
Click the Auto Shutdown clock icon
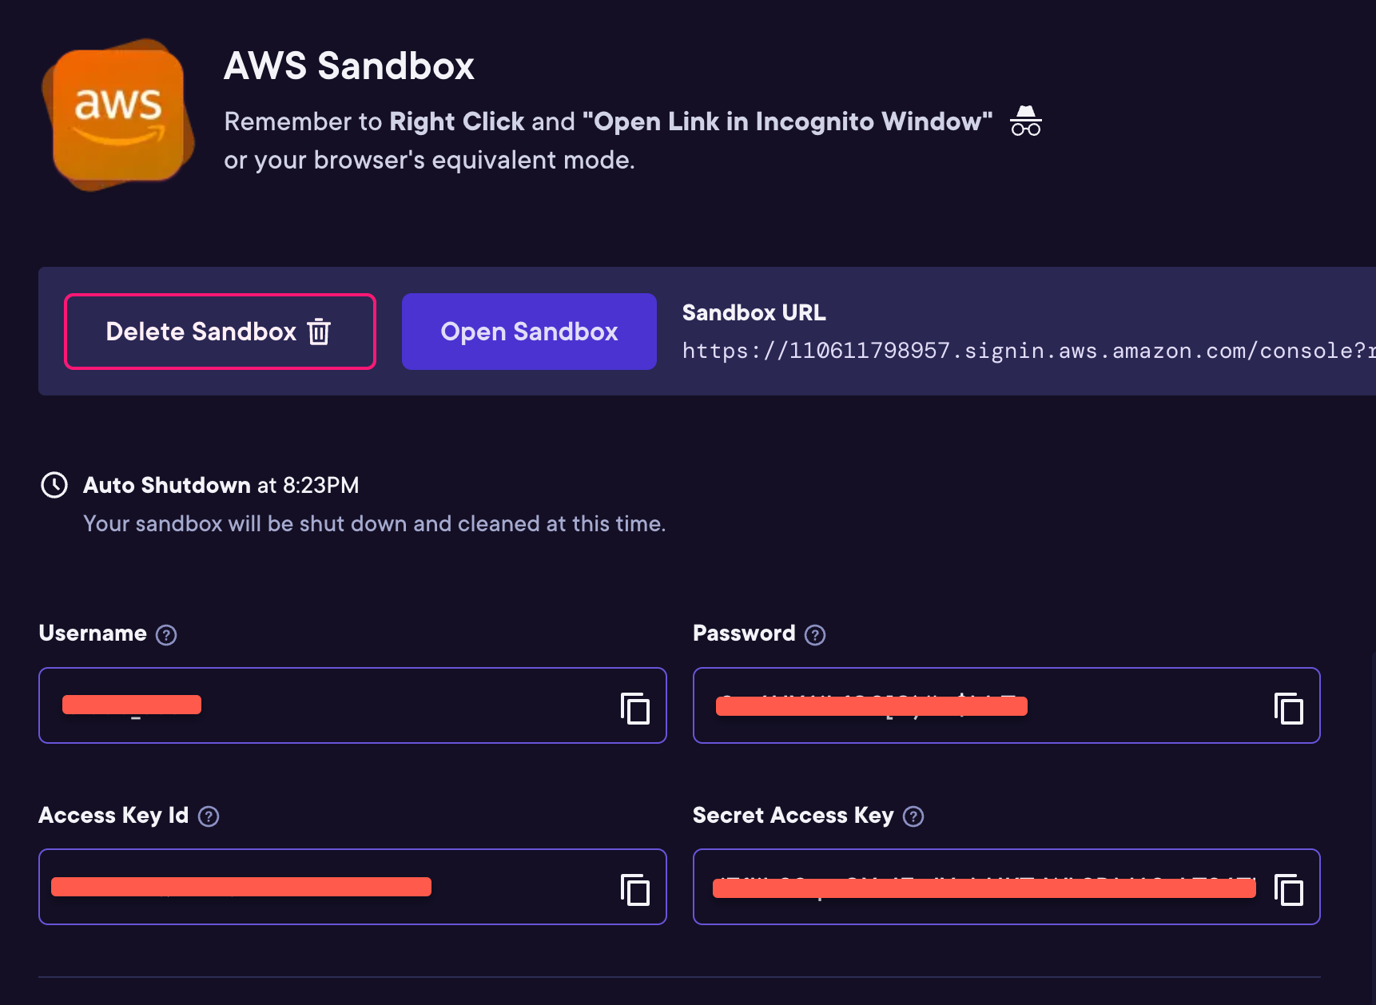pos(54,485)
